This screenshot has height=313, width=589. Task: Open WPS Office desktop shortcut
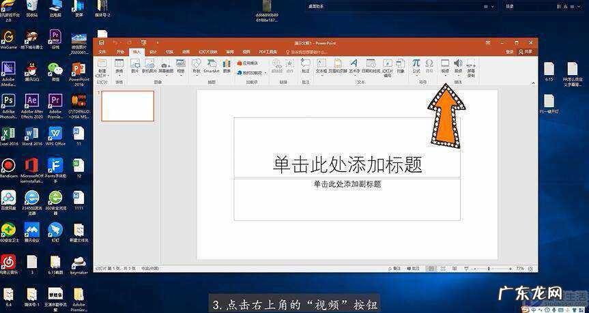(x=55, y=136)
